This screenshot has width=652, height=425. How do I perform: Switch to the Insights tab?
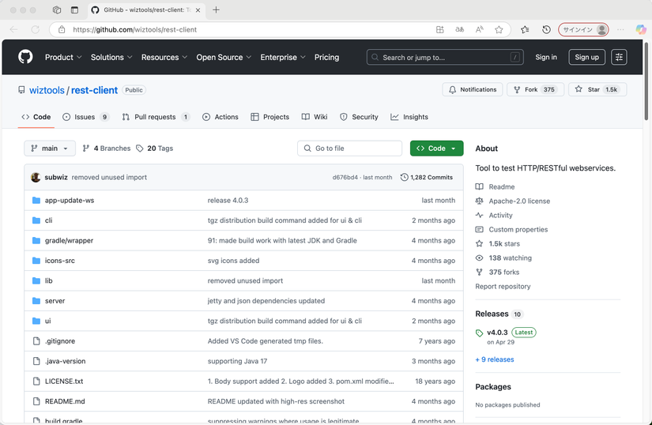click(x=409, y=117)
